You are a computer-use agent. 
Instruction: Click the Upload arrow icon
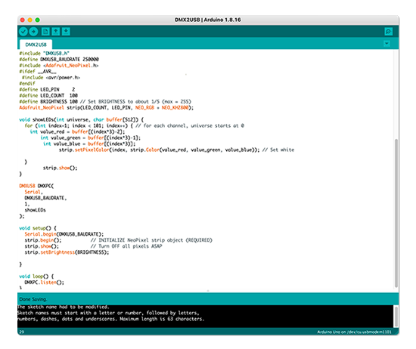tap(33, 32)
